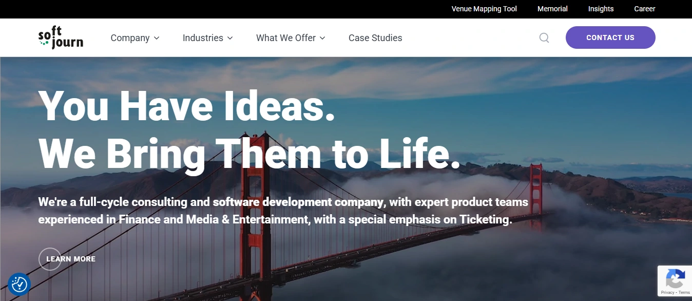Go to the Memorial page link
Viewport: 692px width, 301px height.
552,9
